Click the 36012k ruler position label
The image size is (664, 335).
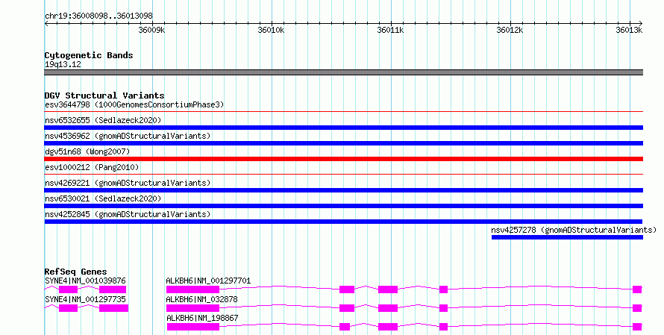[510, 30]
